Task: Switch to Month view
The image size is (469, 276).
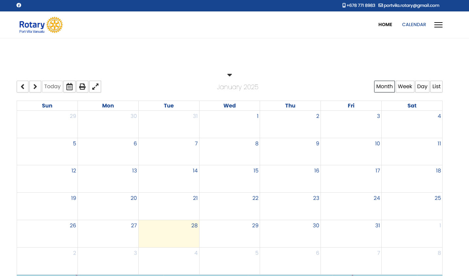Action: point(384,87)
